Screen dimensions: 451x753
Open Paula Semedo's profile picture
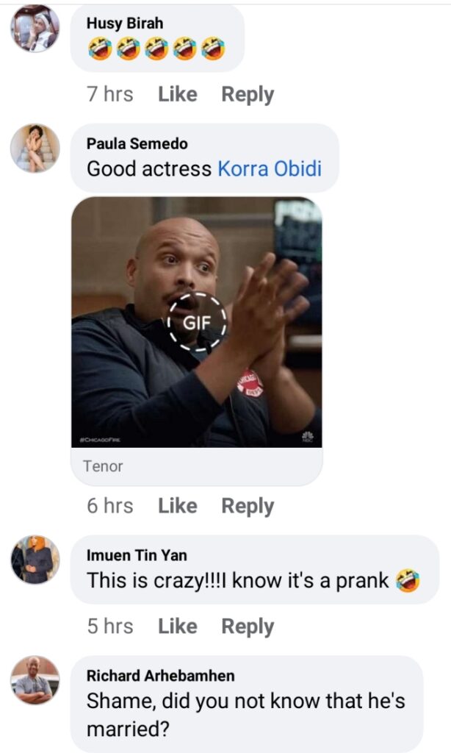(x=35, y=148)
